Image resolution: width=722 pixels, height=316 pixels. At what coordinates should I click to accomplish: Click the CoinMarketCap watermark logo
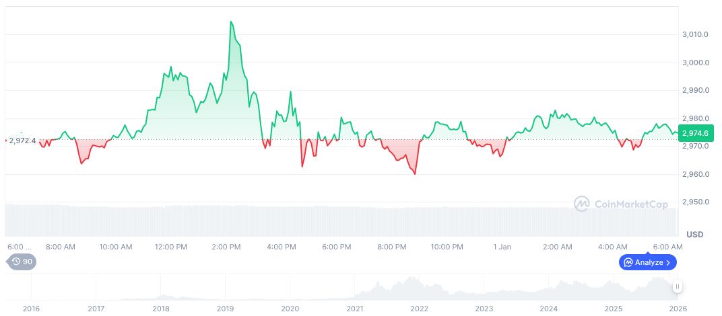point(582,204)
